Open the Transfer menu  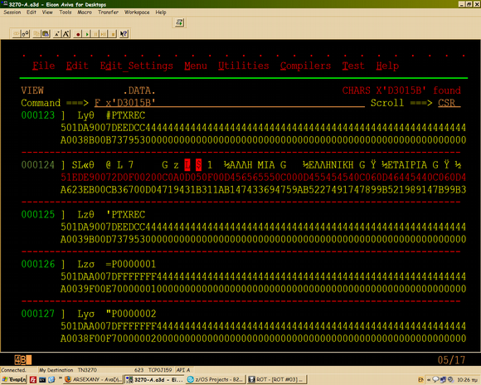click(x=108, y=12)
